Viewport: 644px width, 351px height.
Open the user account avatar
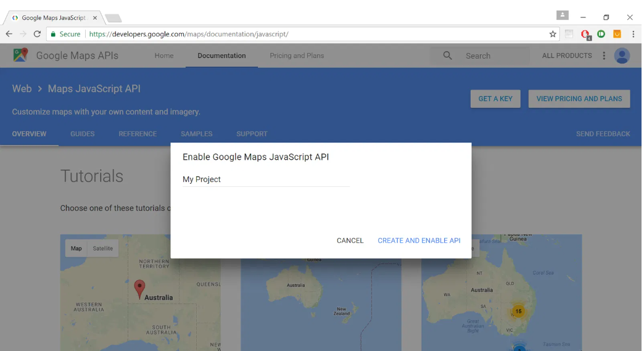(622, 56)
